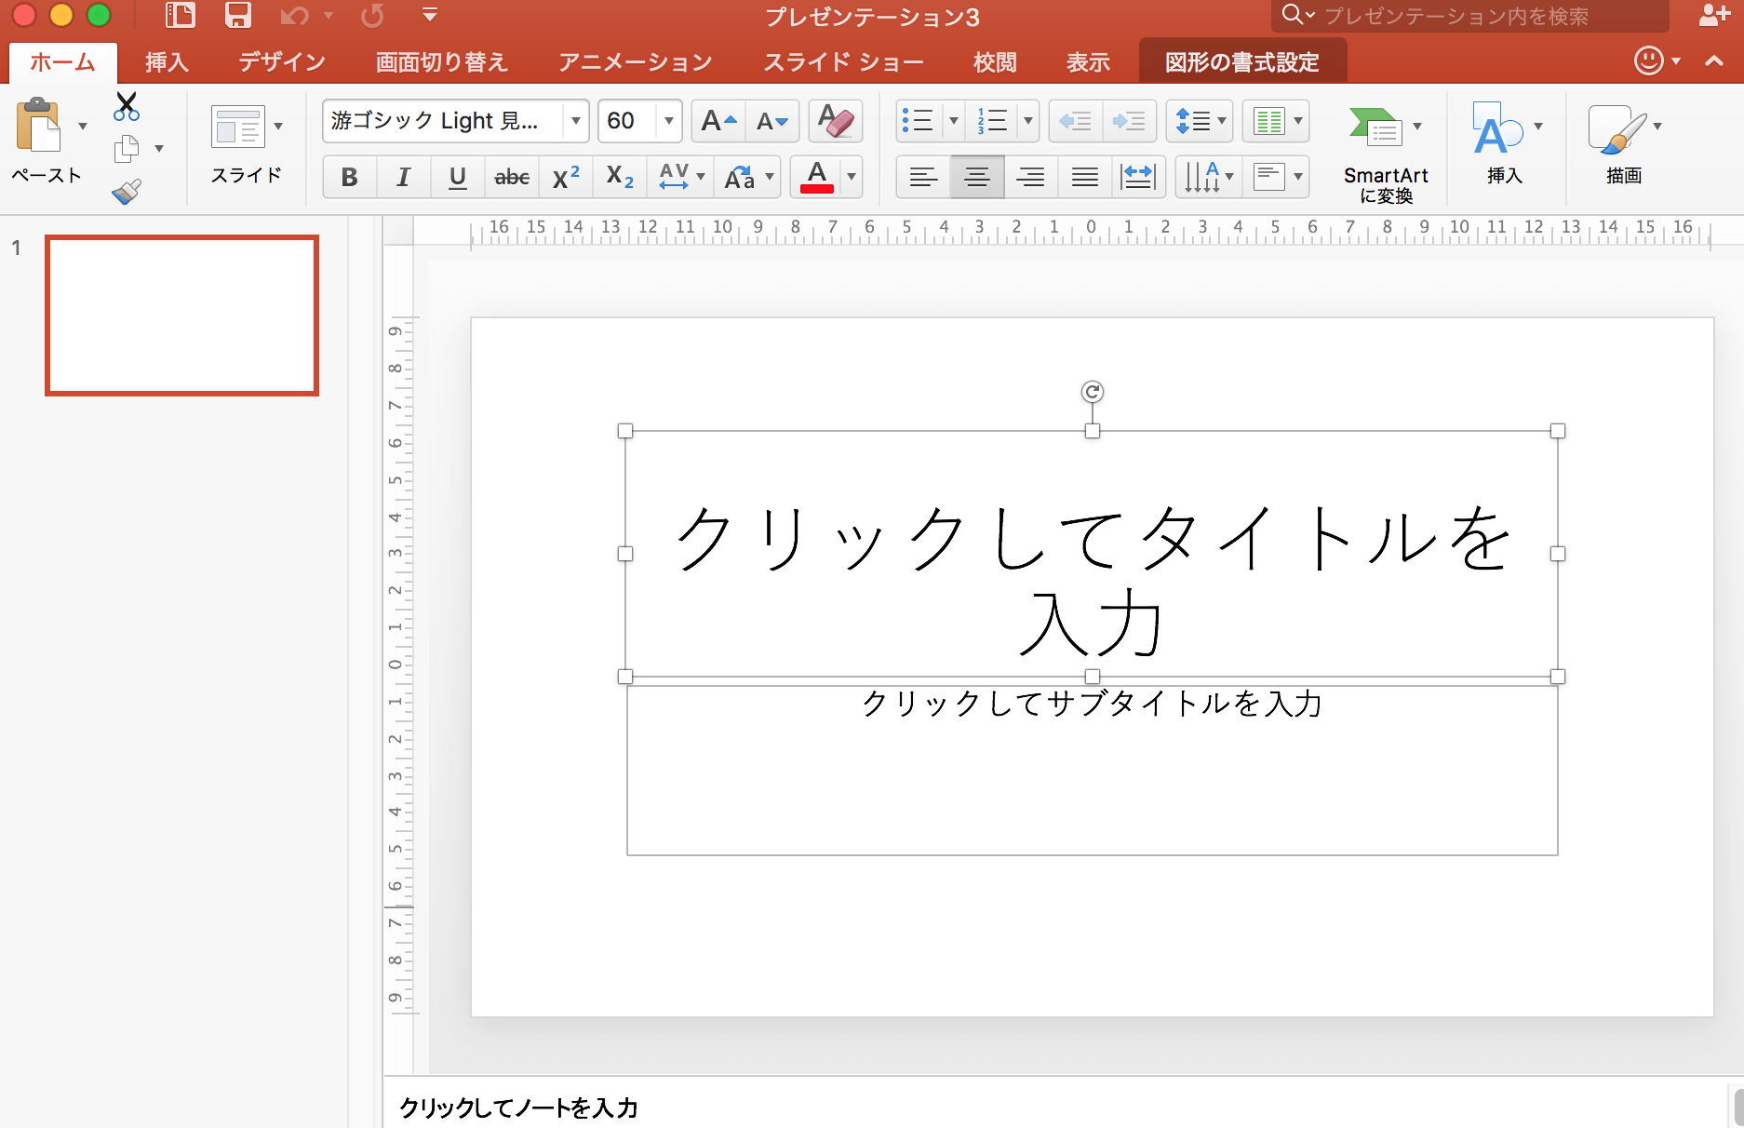1744x1128 pixels.
Task: Toggle Italic formatting
Action: point(403,177)
